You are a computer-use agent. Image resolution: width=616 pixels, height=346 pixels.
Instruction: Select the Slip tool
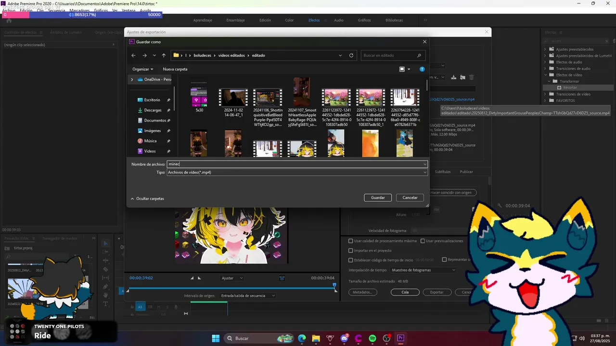pyautogui.click(x=105, y=278)
